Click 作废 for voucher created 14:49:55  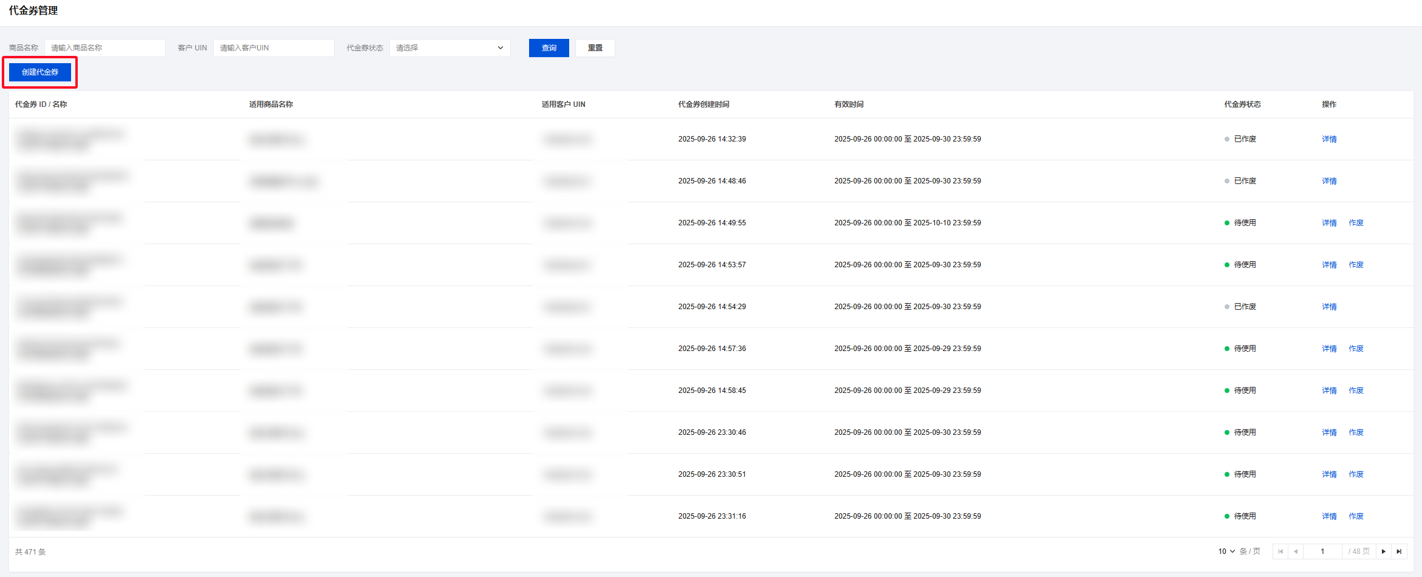click(x=1356, y=223)
